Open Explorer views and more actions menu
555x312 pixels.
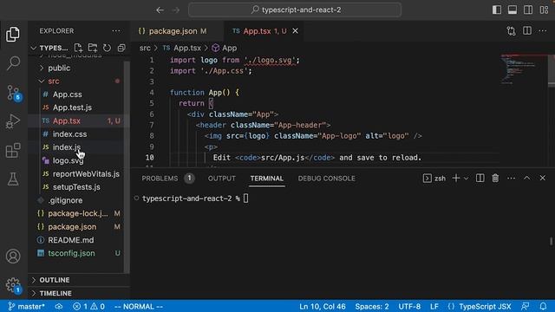pos(116,31)
